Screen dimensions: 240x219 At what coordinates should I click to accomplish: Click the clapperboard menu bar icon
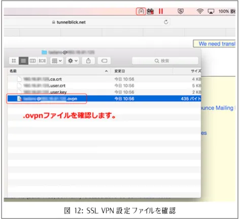point(150,12)
